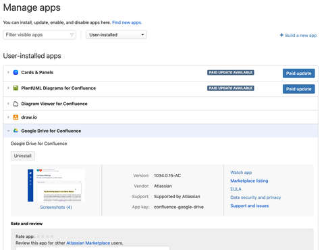
Task: Click Paid update for Cards & Panels
Action: (298, 73)
